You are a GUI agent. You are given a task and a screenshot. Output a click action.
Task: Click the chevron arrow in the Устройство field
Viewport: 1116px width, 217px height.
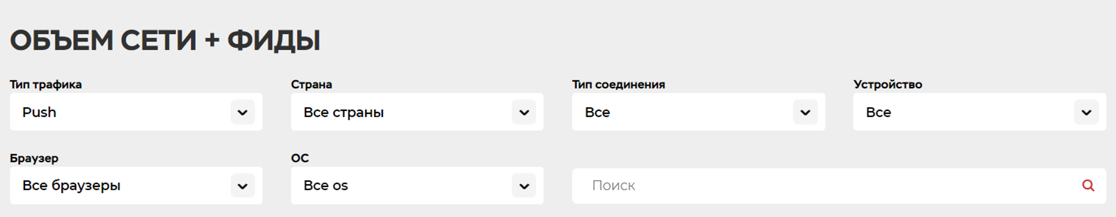pyautogui.click(x=1086, y=112)
